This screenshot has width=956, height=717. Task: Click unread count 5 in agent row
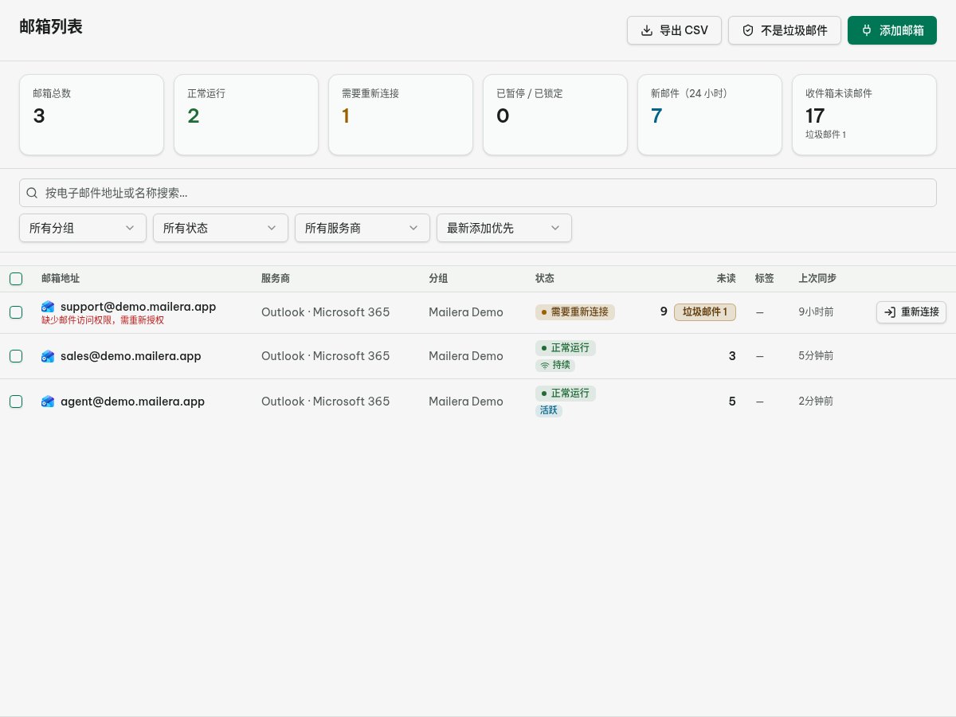tap(732, 402)
